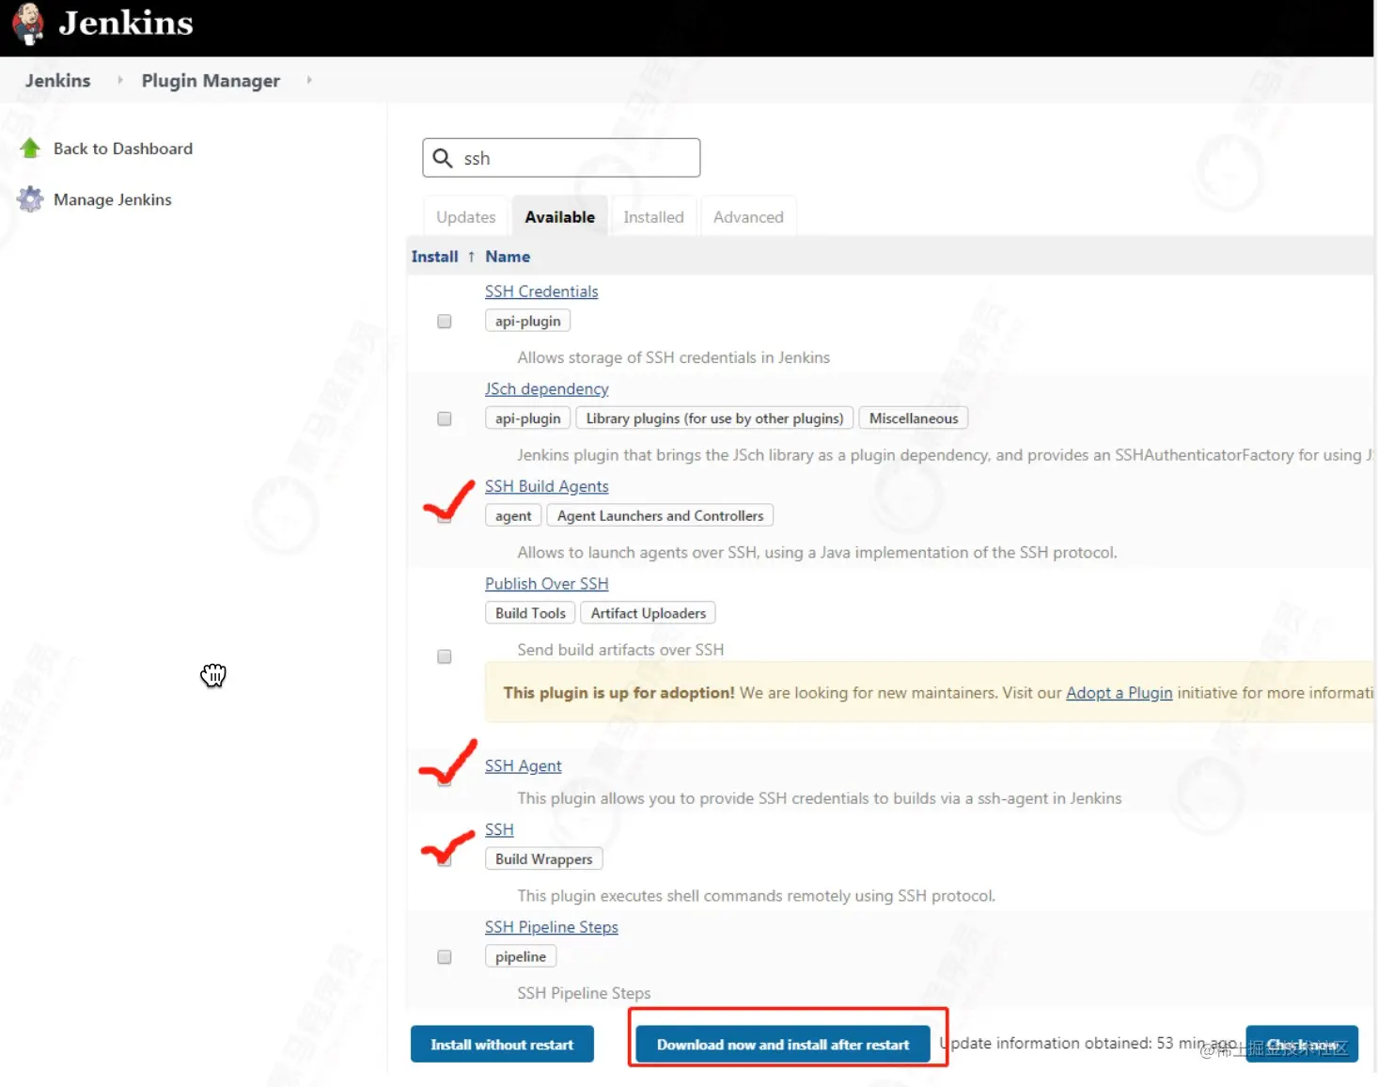
Task: Tick the SSH Pipeline Steps plugin checkbox
Action: (445, 957)
